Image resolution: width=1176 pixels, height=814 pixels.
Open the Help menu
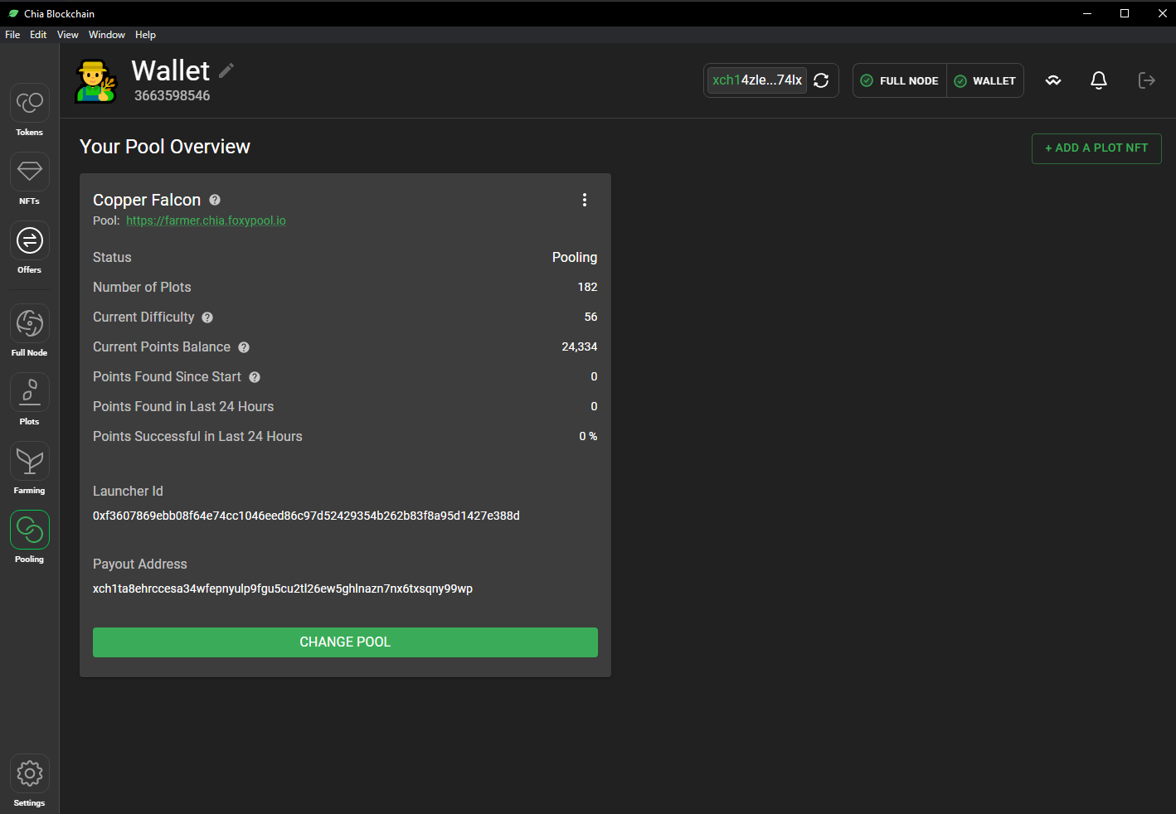click(x=145, y=35)
